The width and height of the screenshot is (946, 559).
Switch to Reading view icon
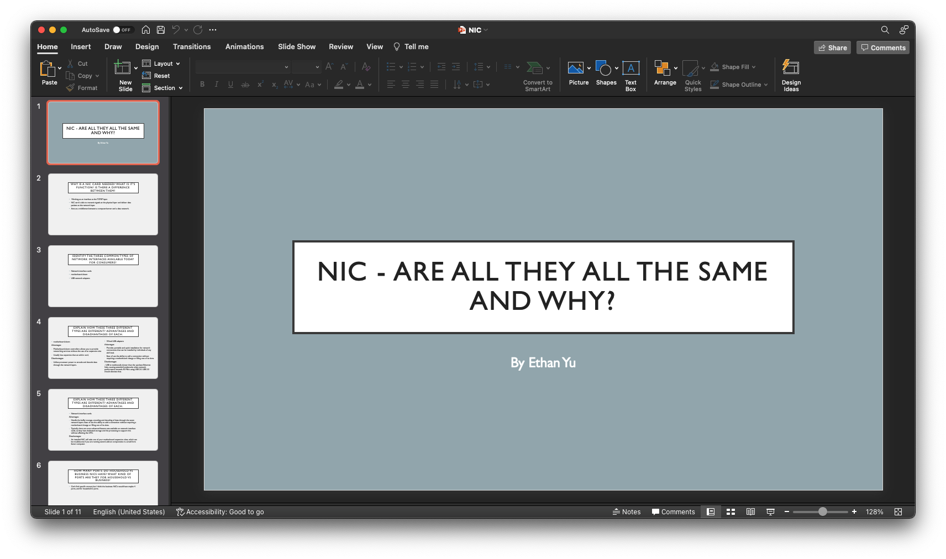[x=750, y=512]
